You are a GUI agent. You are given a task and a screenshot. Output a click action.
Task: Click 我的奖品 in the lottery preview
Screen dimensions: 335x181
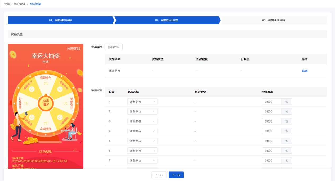point(73,48)
